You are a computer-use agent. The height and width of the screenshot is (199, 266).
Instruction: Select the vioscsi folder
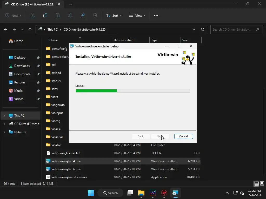[x=56, y=129]
